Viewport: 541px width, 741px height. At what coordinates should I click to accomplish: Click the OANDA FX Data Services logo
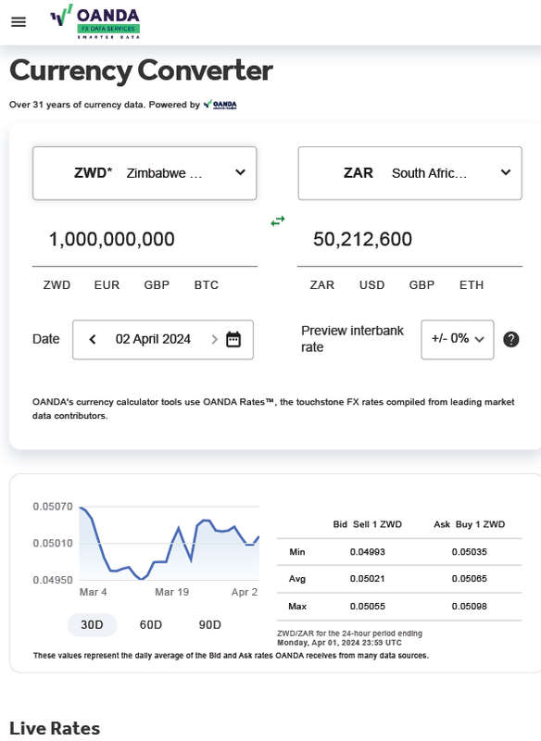coord(95,21)
